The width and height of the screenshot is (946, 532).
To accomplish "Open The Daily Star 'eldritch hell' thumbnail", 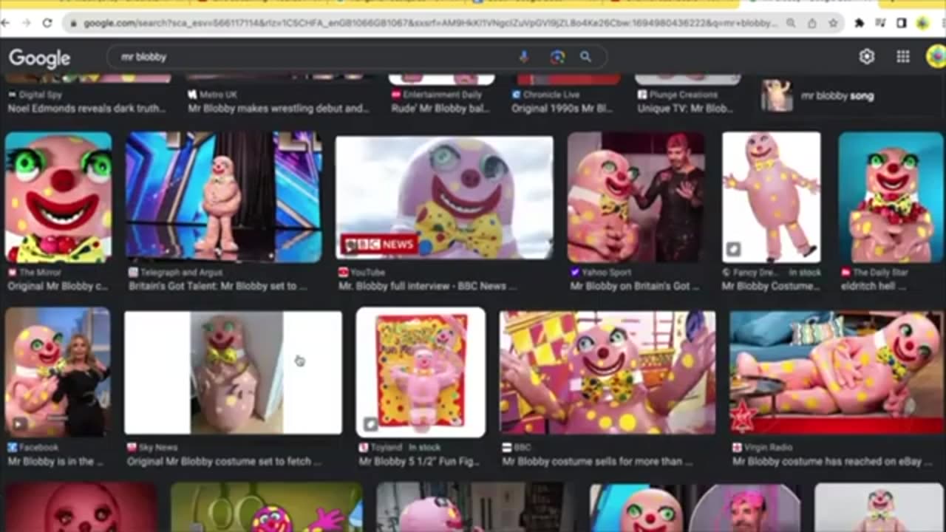I will pyautogui.click(x=891, y=197).
